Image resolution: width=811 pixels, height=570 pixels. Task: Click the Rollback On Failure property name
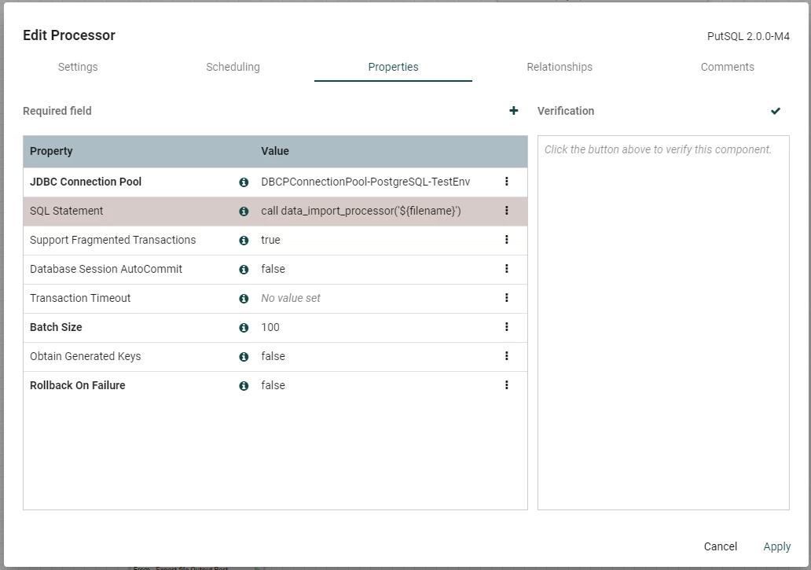(78, 385)
